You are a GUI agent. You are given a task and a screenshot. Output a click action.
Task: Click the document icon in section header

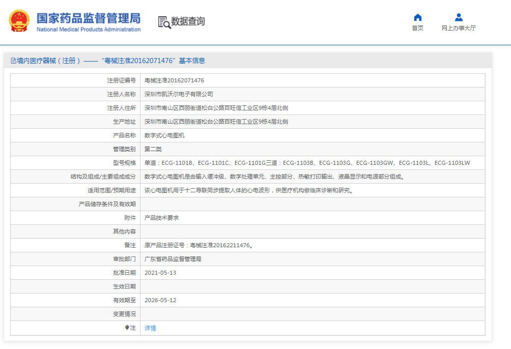point(13,61)
